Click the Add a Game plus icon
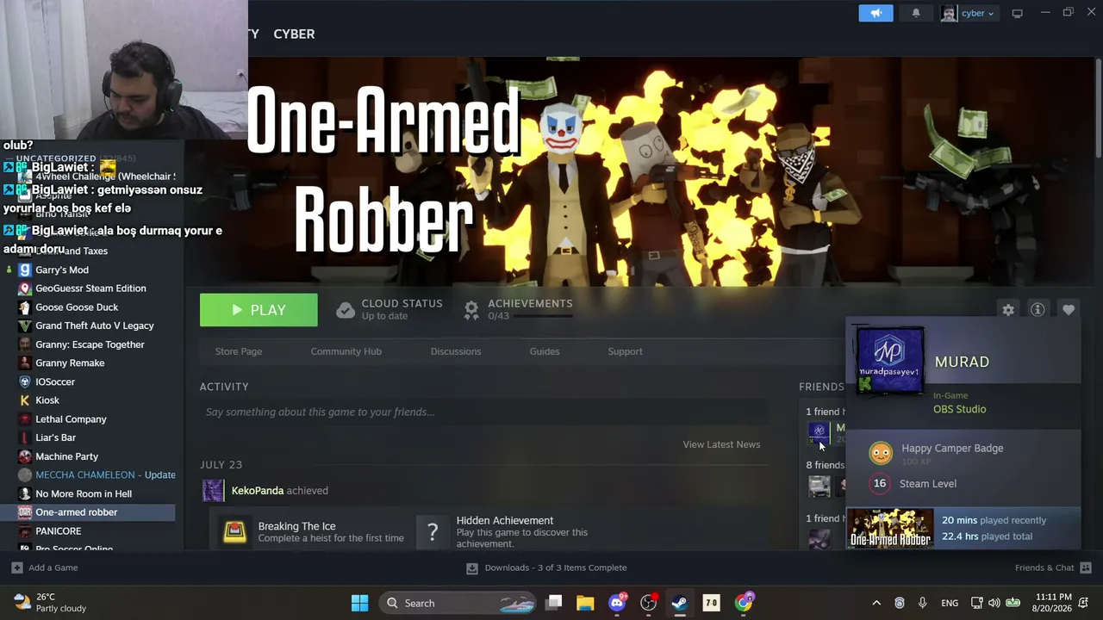 pyautogui.click(x=17, y=567)
